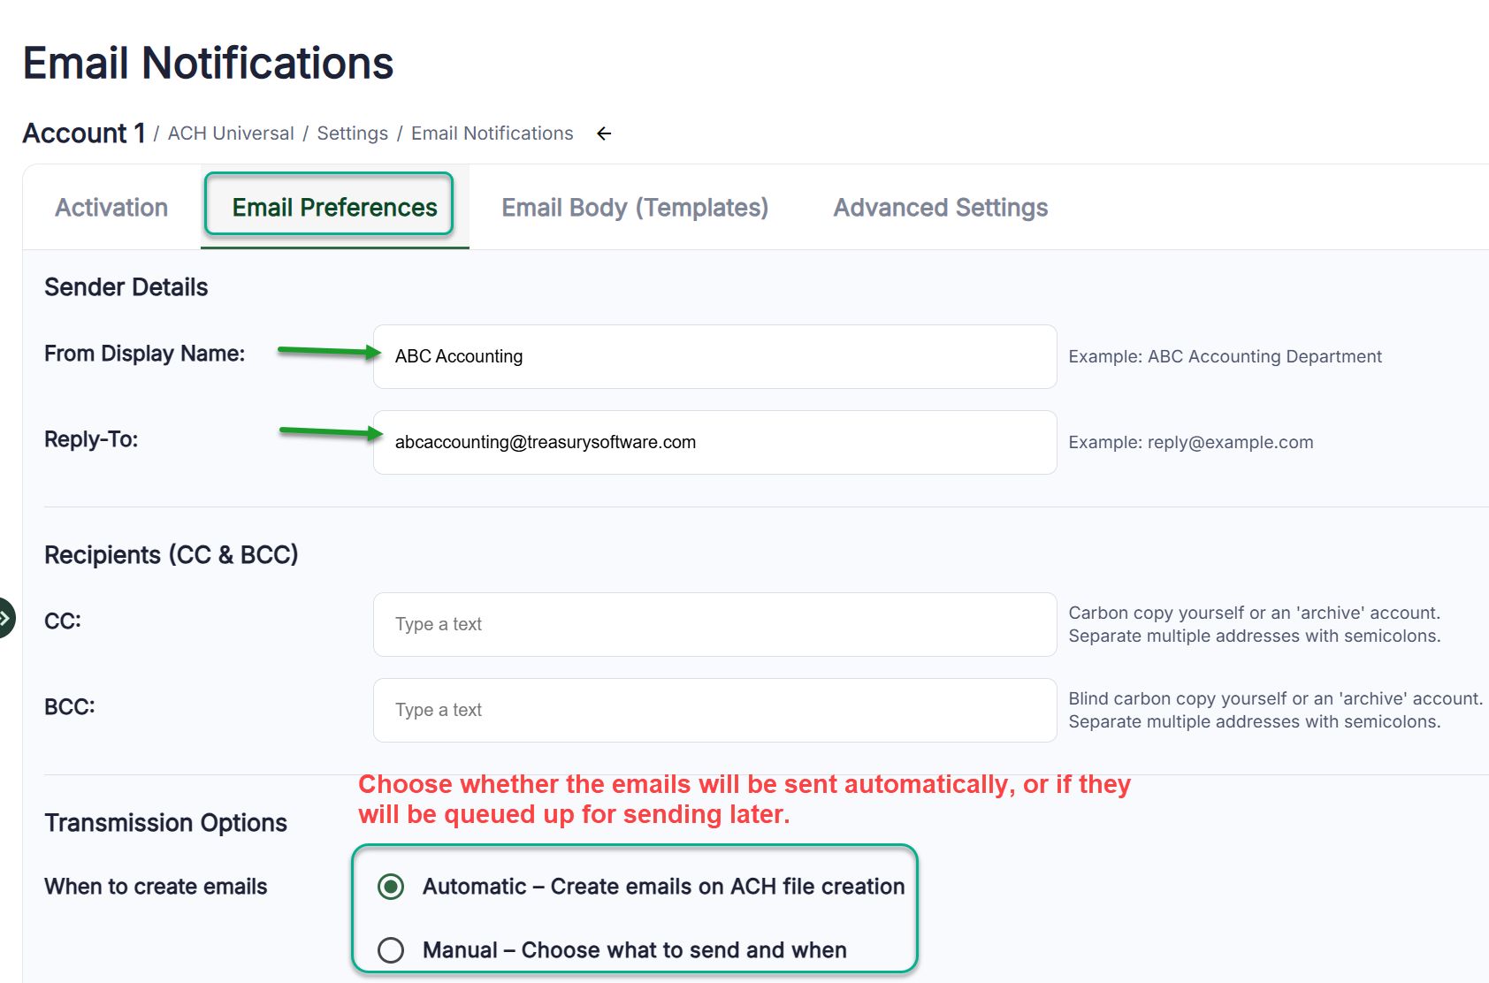The image size is (1489, 983).
Task: Navigate to ACH Universal in the breadcrumb
Action: (231, 133)
